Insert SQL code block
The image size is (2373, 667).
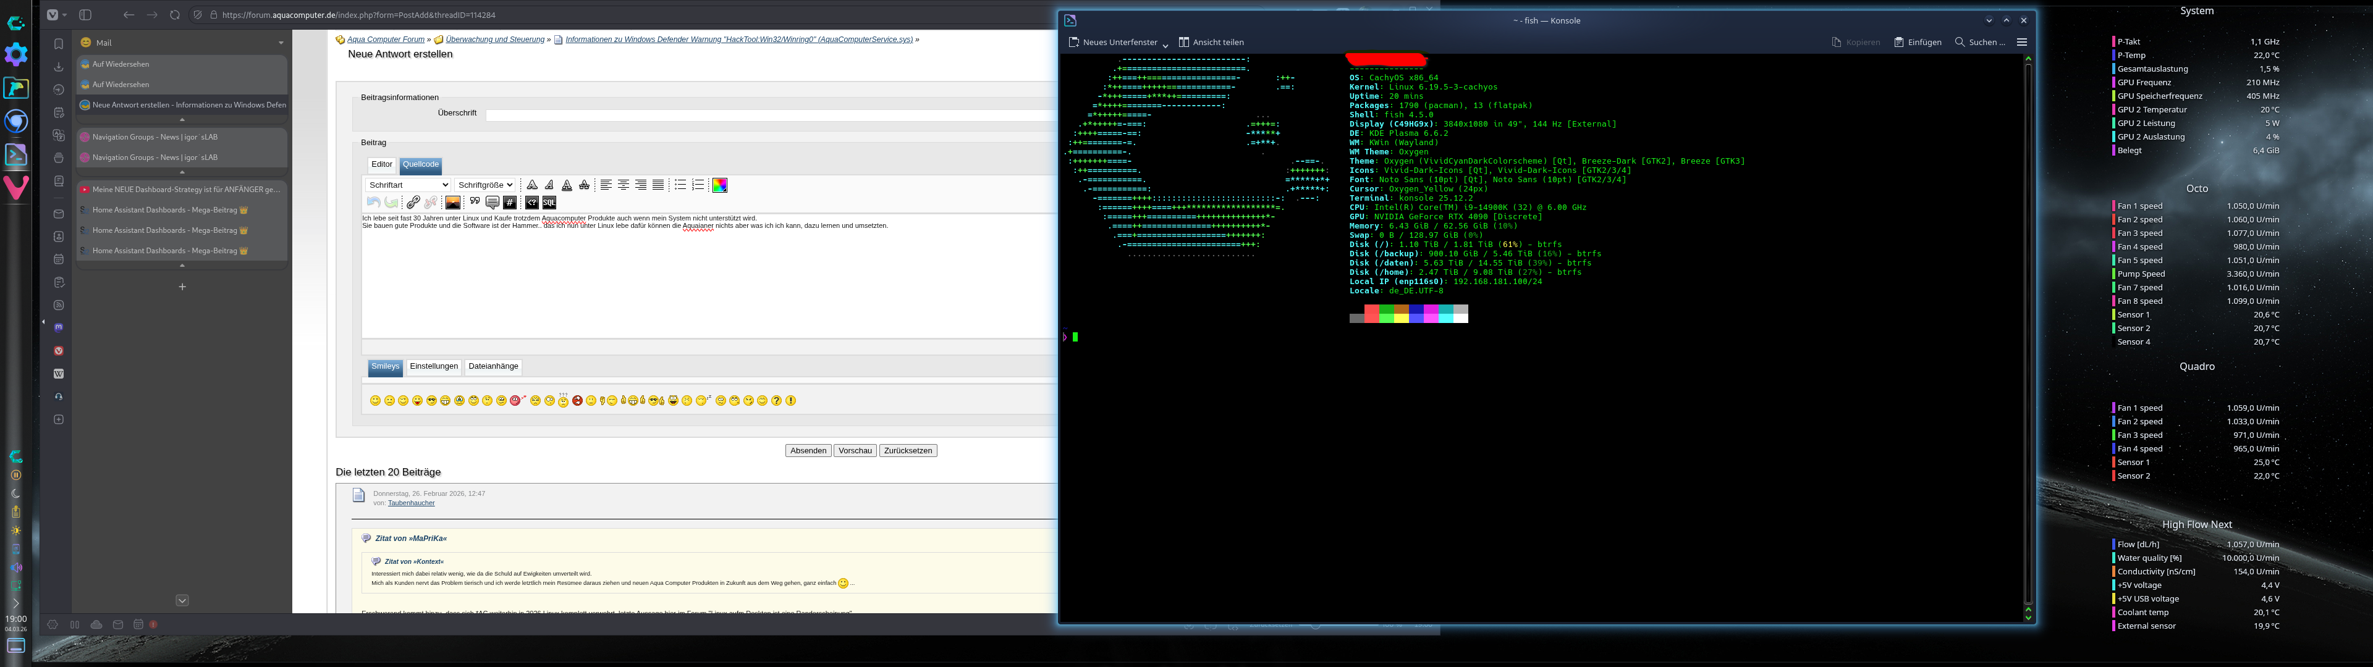coord(549,203)
